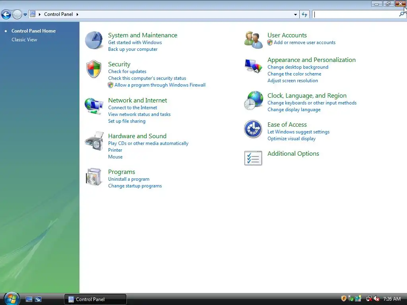The height and width of the screenshot is (305, 407).
Task: Click the security alert shield tray icon
Action: [x=344, y=299]
